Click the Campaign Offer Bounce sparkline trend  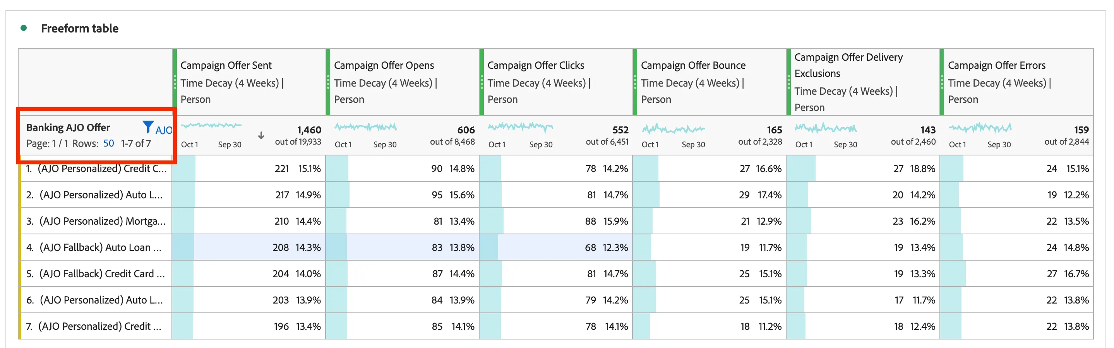coord(674,128)
